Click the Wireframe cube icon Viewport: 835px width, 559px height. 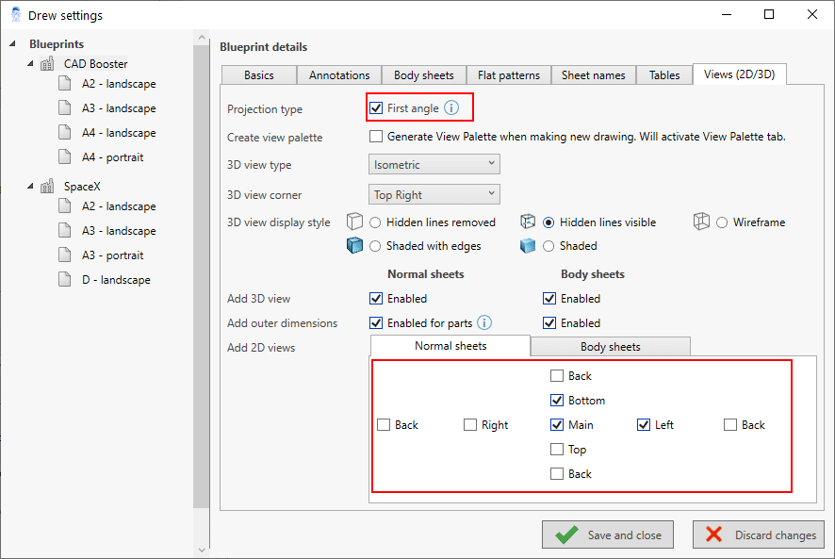[701, 222]
